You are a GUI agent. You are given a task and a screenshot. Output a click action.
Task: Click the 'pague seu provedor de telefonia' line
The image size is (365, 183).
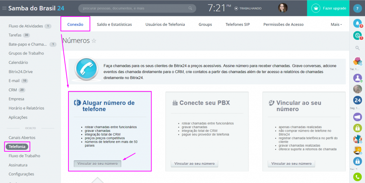[205, 134]
